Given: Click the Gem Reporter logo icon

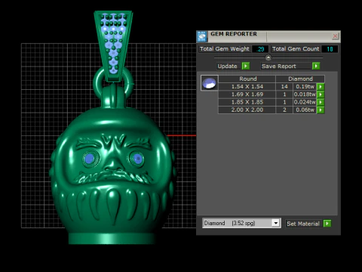Looking at the screenshot, I should coord(202,36).
